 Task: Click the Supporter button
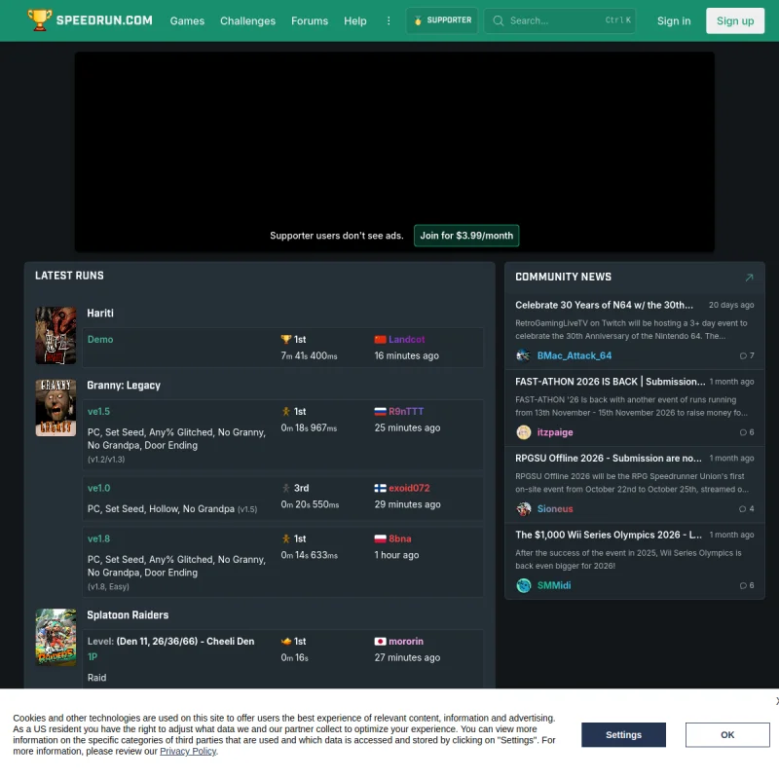click(442, 20)
